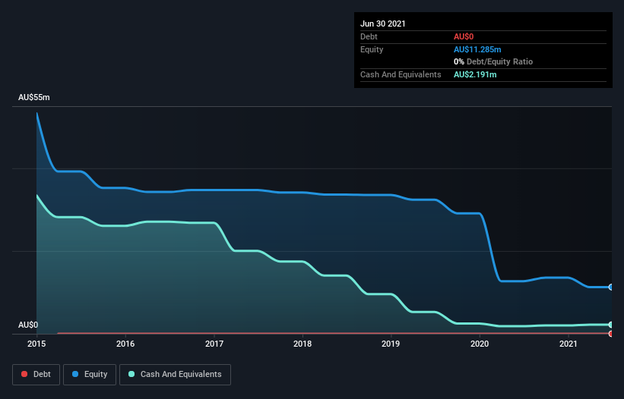624x399 pixels.
Task: Click the AU$55m y-axis label
Action: point(34,97)
